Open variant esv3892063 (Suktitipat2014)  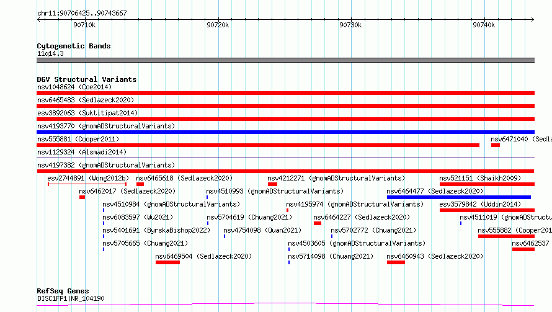pyautogui.click(x=87, y=113)
